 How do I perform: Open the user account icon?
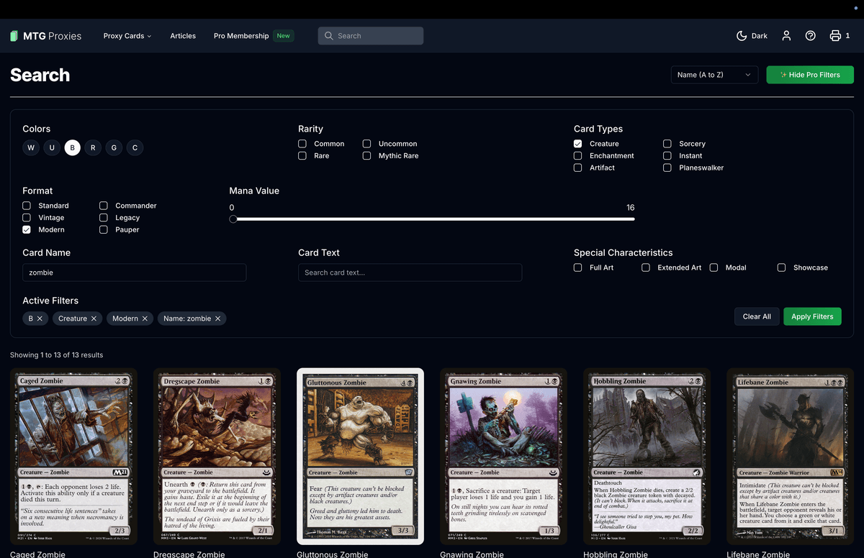click(786, 35)
